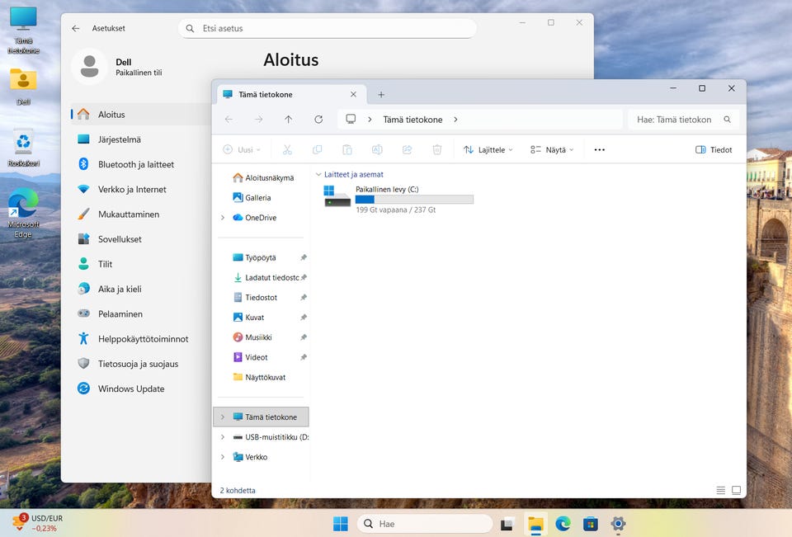Expand Verkko tree node
Image resolution: width=792 pixels, height=537 pixels.
223,457
